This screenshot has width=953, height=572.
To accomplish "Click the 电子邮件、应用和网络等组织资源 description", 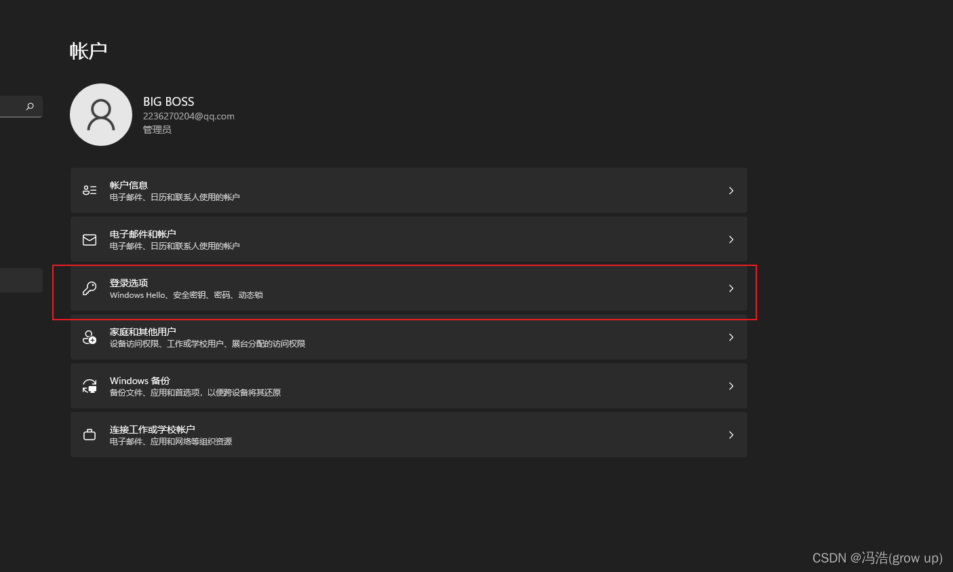I will tap(171, 442).
